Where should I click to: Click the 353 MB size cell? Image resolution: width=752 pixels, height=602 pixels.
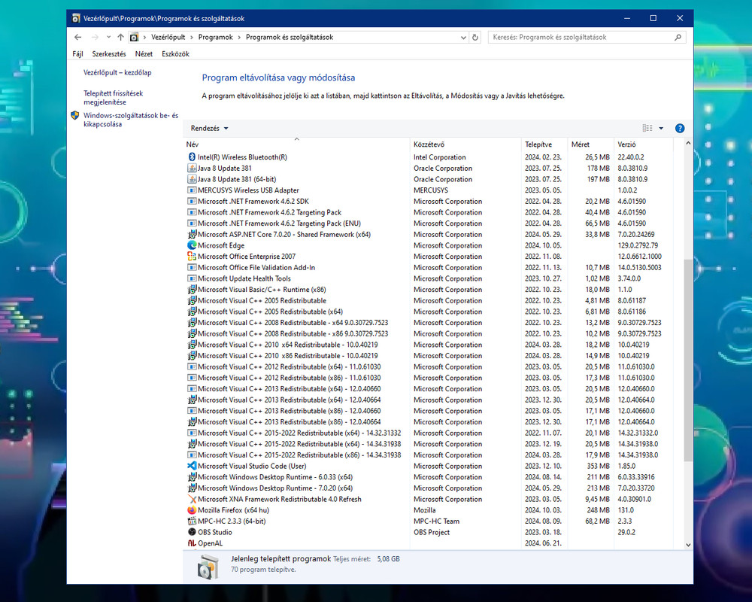[x=599, y=466]
